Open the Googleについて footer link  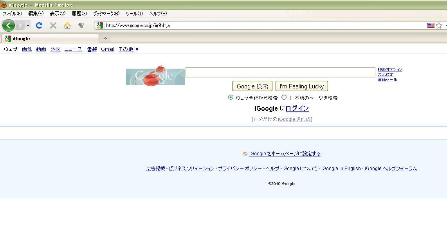tap(300, 169)
